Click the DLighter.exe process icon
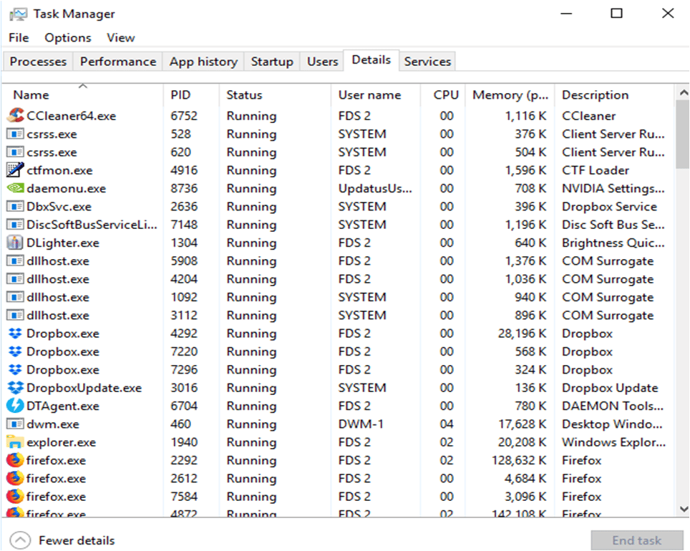This screenshot has height=551, width=690. 16,243
